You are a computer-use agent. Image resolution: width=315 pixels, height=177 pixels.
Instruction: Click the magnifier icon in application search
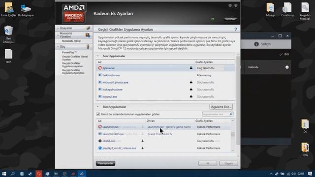pyautogui.click(x=231, y=114)
